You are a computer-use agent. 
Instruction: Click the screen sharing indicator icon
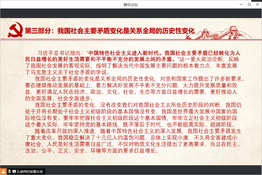(14, 172)
